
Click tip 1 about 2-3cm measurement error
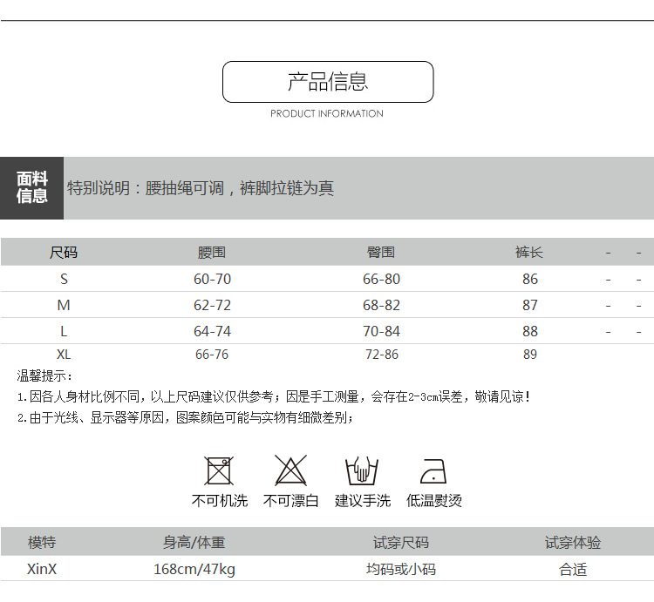point(274,396)
